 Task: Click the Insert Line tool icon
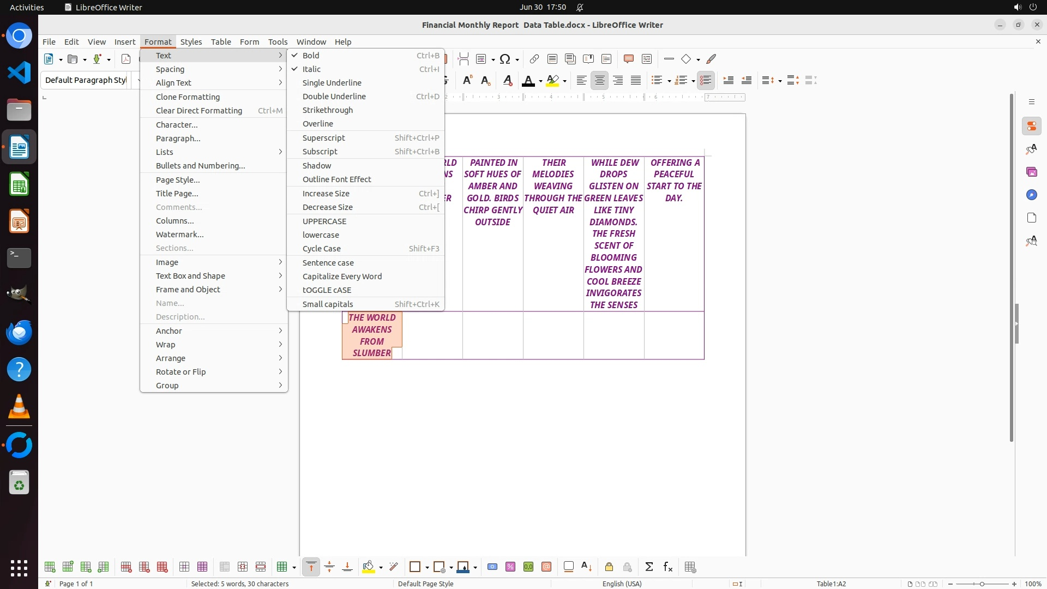[669, 59]
